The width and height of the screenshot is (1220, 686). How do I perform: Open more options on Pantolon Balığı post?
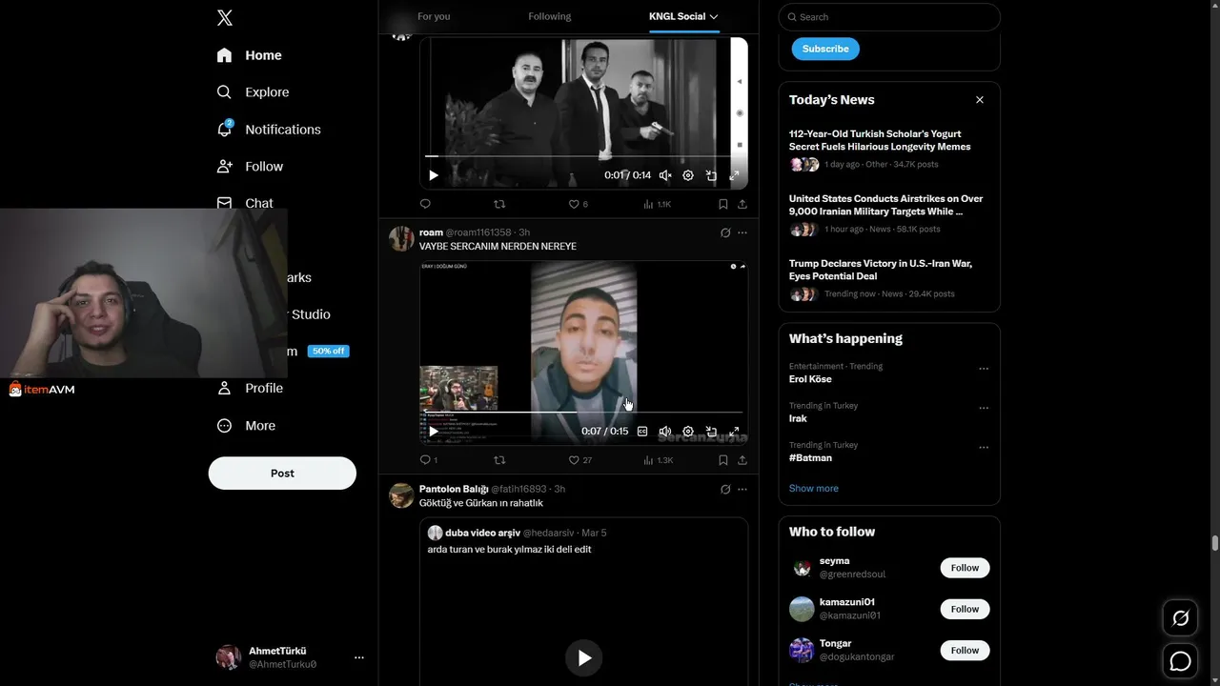pyautogui.click(x=742, y=489)
